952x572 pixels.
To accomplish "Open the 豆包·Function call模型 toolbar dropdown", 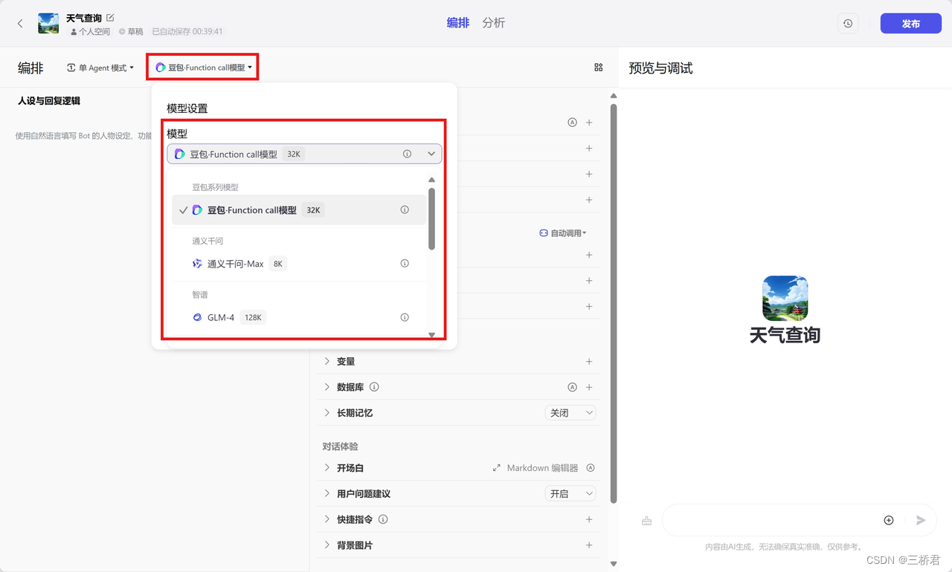I will (204, 68).
